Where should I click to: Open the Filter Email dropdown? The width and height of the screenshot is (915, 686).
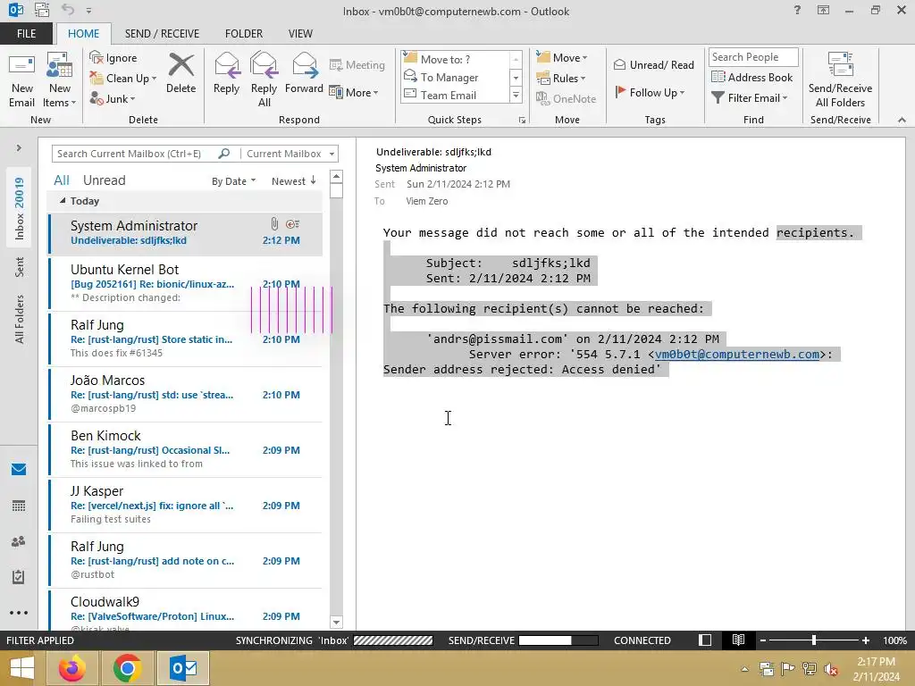pyautogui.click(x=750, y=98)
